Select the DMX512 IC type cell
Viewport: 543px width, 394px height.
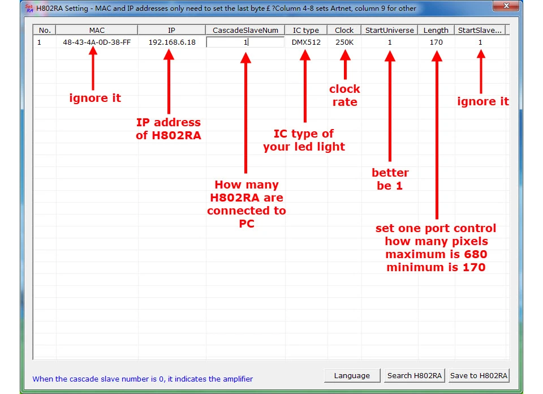click(x=306, y=42)
